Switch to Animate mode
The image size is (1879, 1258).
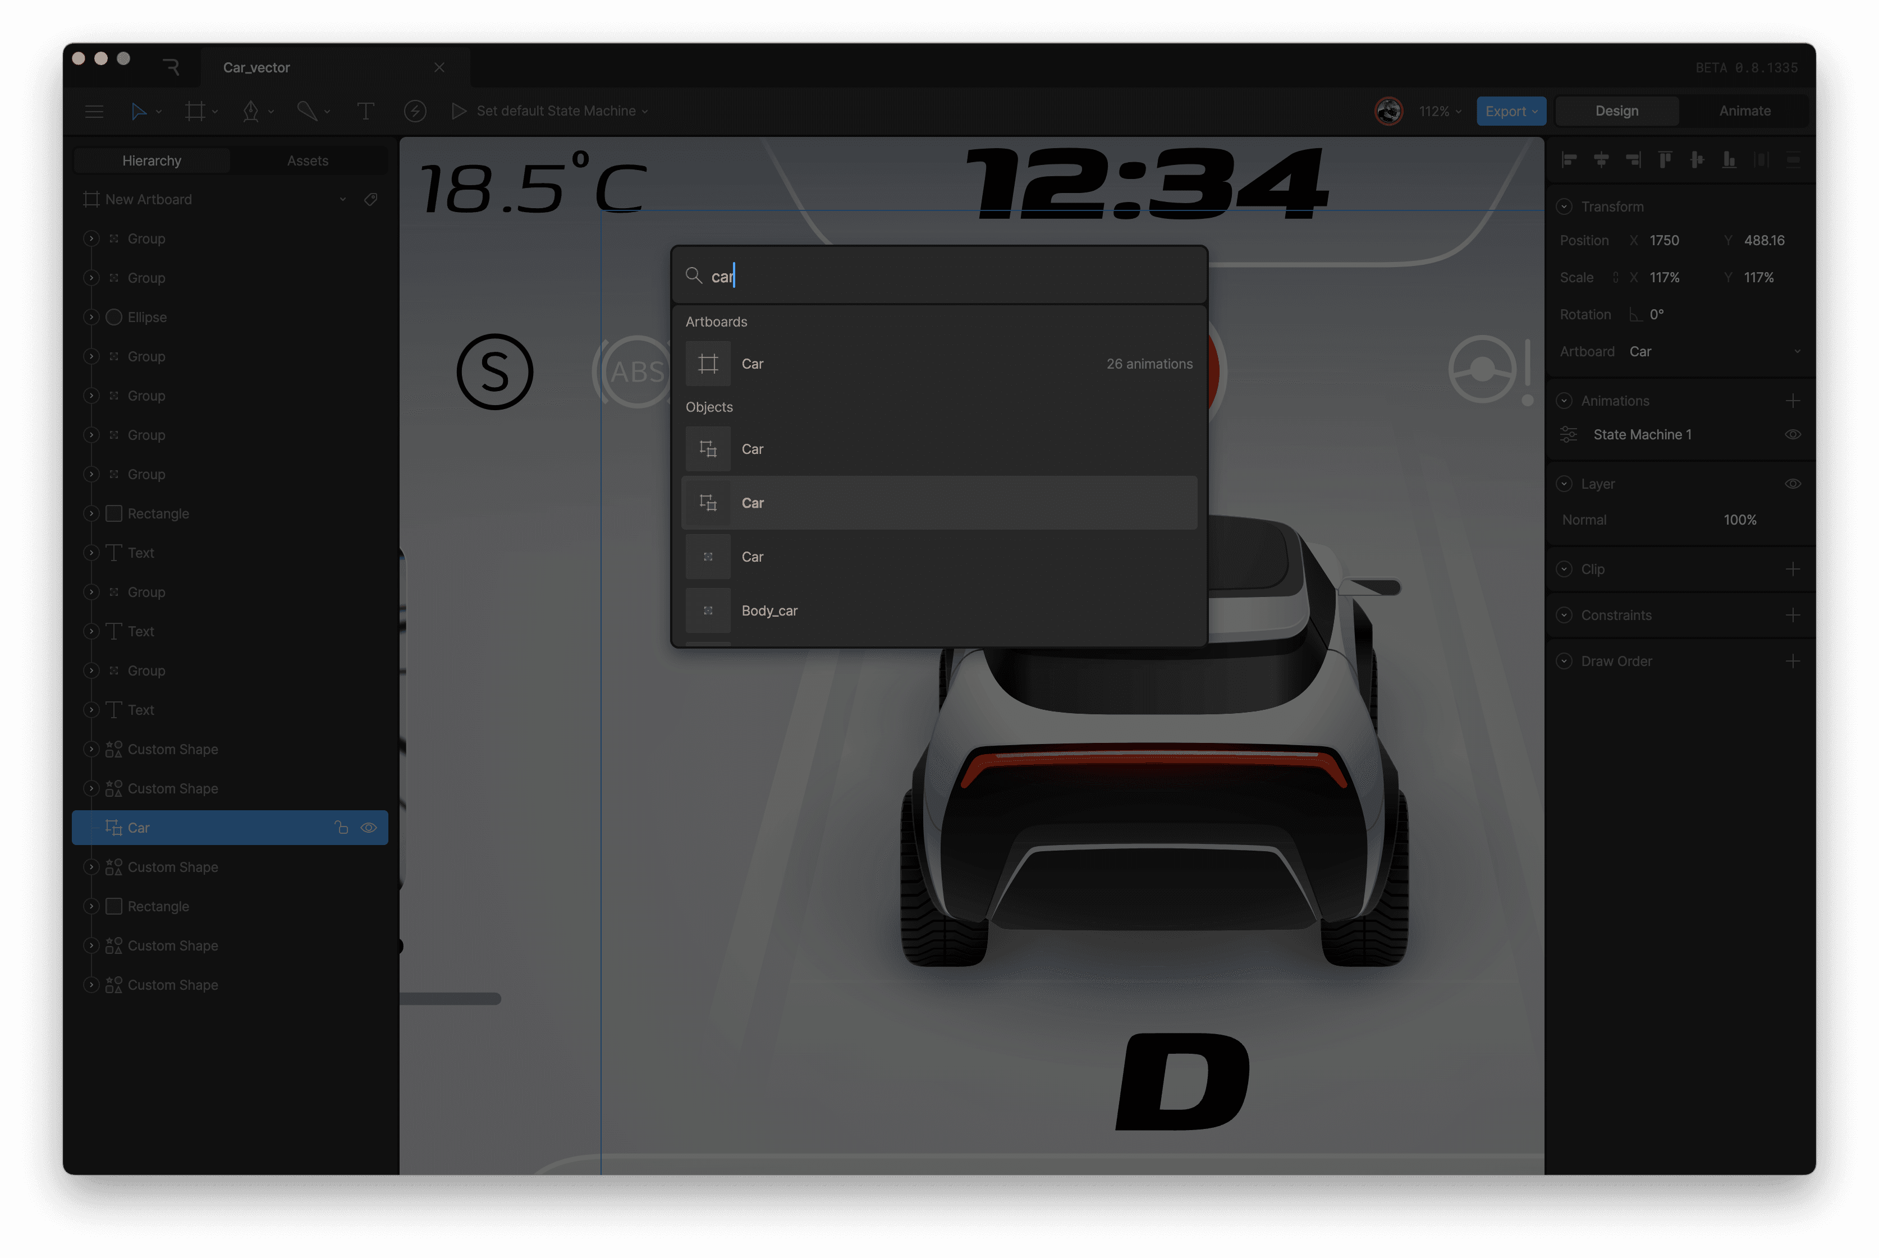click(1744, 111)
